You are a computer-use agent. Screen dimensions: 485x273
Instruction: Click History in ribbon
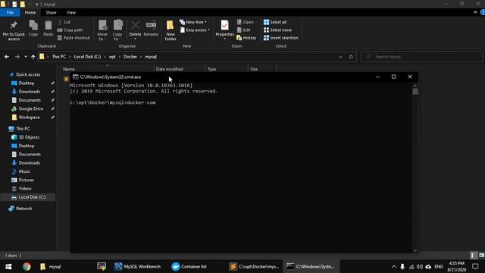click(246, 38)
